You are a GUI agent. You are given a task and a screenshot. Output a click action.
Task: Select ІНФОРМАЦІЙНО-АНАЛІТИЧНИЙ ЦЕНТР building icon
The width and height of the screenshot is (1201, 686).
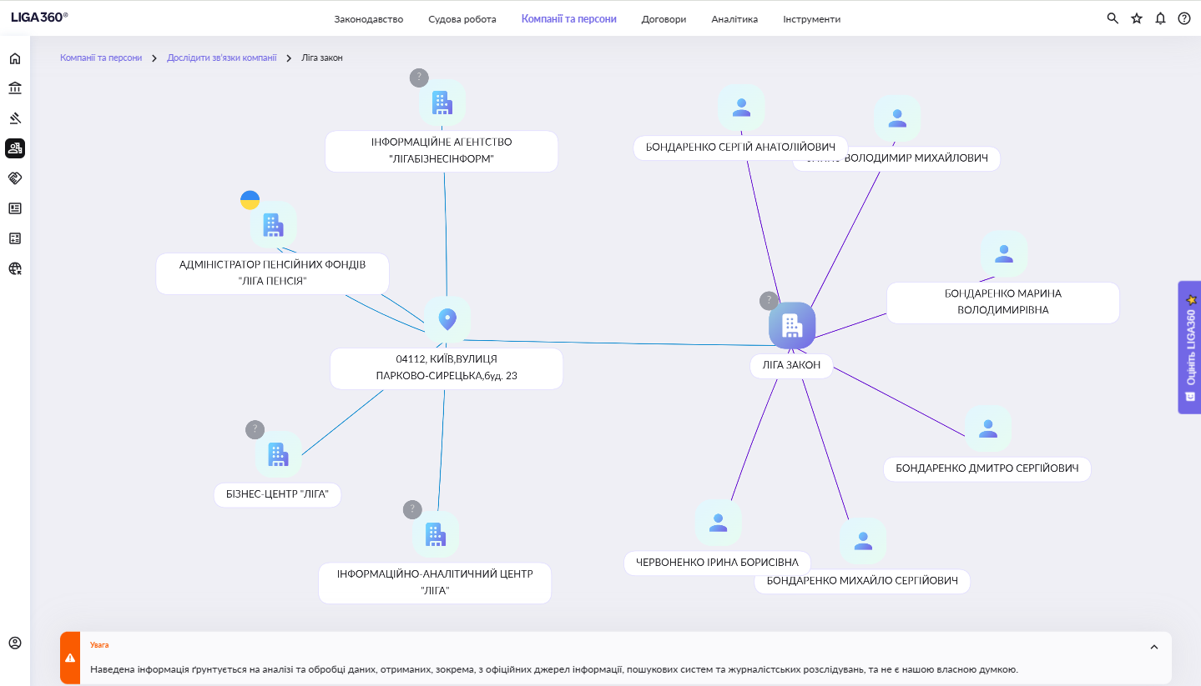(435, 534)
